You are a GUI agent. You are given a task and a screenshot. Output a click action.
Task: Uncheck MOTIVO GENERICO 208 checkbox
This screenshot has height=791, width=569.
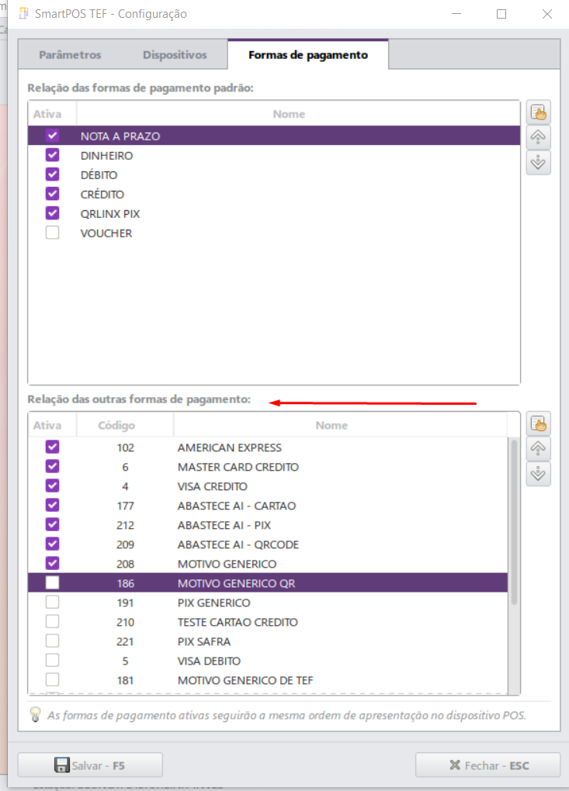point(52,563)
